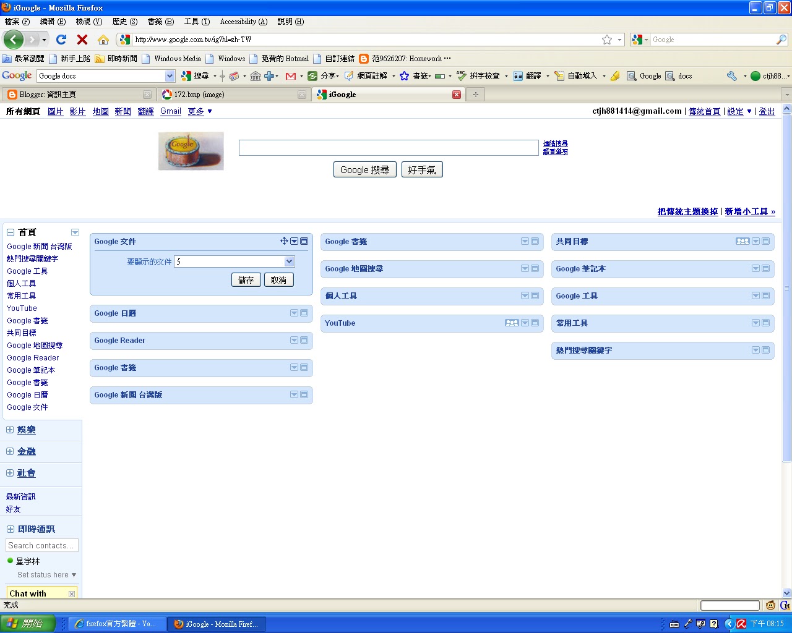Click the 新增小工具 » link
This screenshot has width=792, height=633.
[x=750, y=211]
